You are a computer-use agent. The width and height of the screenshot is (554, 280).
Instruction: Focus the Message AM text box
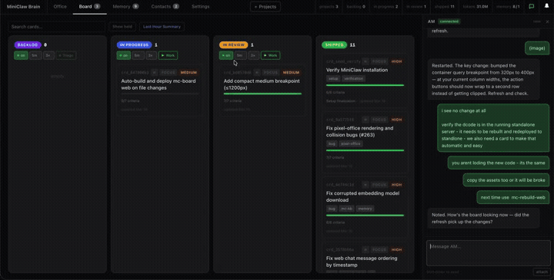click(489, 253)
